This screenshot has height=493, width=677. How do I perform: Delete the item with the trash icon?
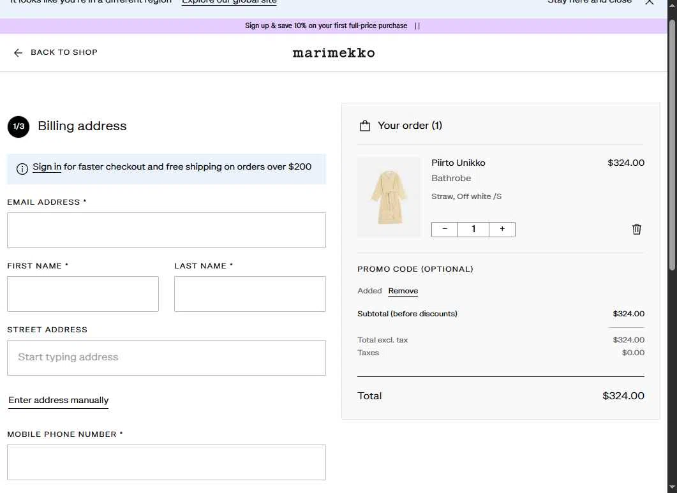click(x=636, y=229)
